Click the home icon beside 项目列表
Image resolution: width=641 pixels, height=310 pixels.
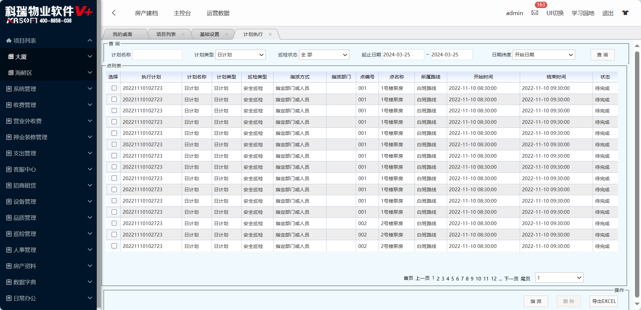click(9, 41)
